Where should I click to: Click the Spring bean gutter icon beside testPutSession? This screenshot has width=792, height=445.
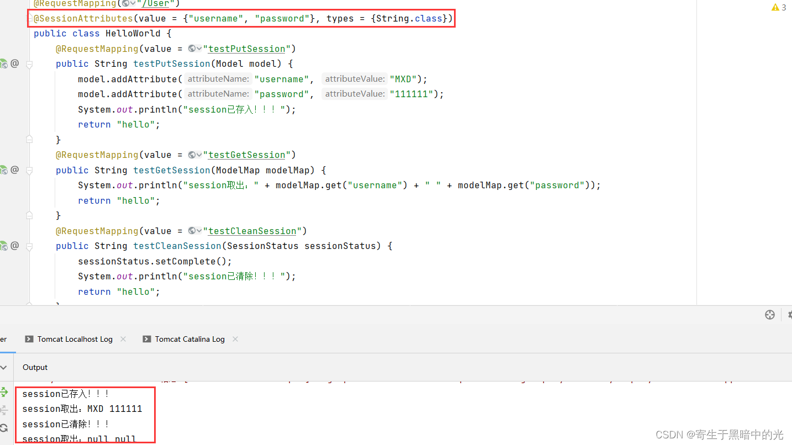[3, 63]
